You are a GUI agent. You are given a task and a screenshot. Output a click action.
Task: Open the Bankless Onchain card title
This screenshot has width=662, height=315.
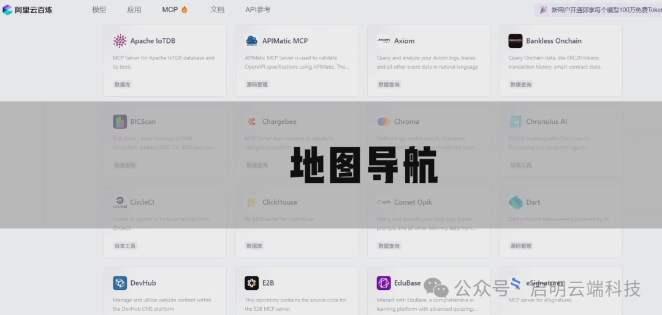click(x=554, y=41)
